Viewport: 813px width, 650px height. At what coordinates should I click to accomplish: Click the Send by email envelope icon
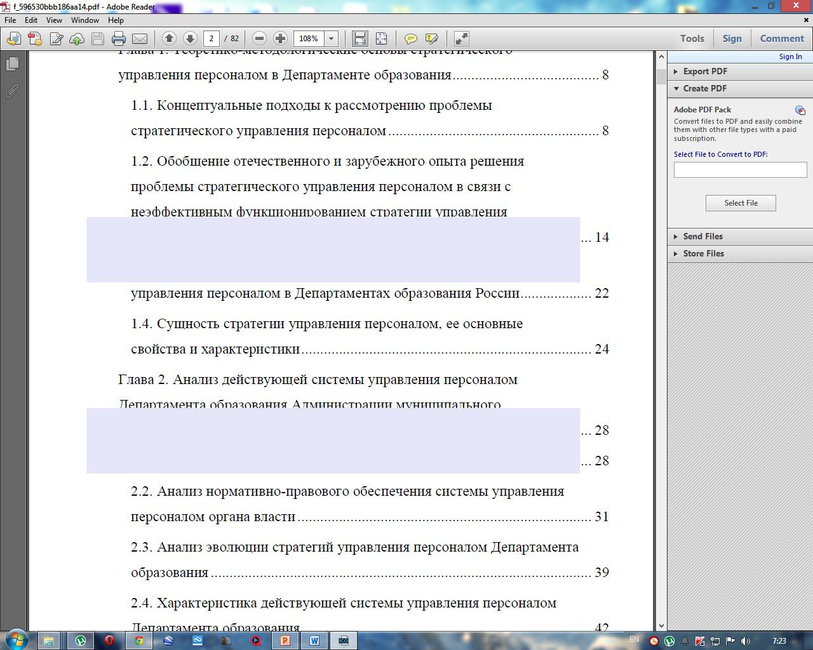140,39
